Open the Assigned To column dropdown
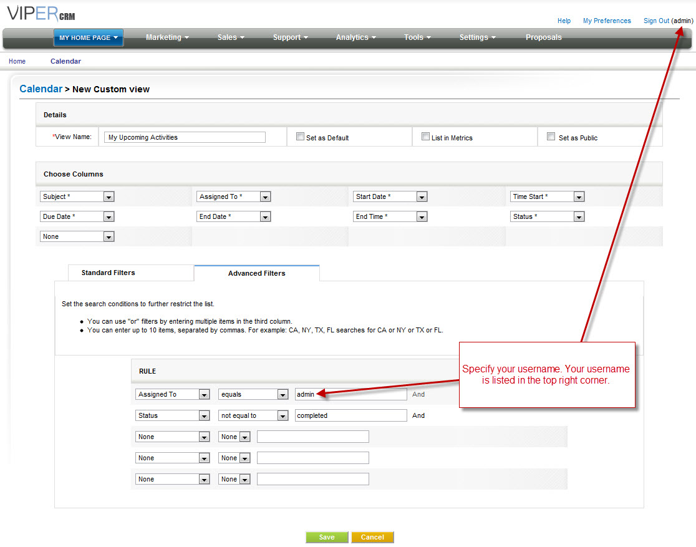Image resolution: width=696 pixels, height=547 pixels. tap(233, 196)
